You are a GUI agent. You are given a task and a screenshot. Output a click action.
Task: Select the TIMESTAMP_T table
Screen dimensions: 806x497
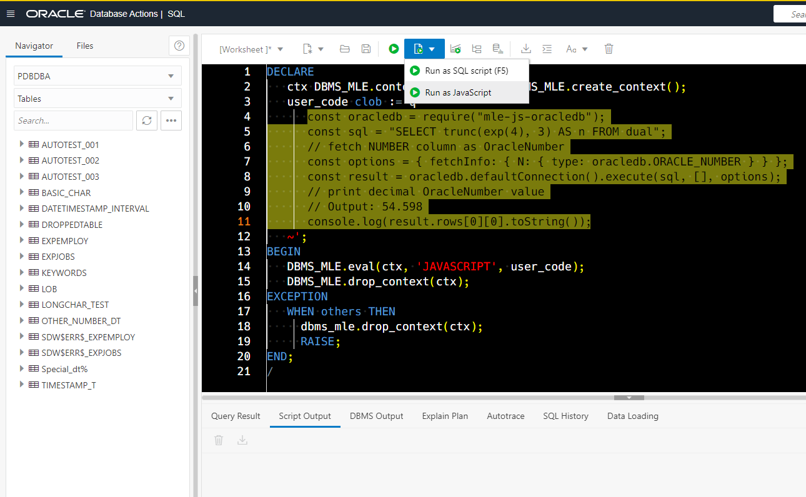point(69,385)
